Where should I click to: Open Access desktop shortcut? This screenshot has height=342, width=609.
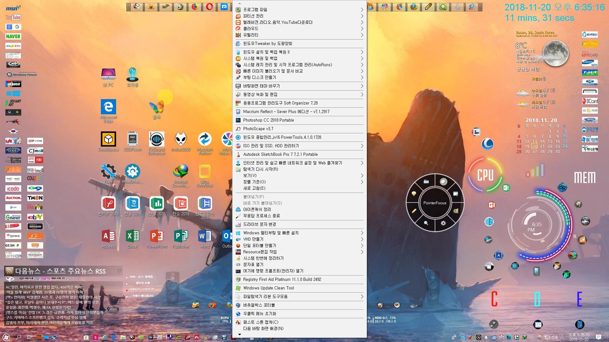[x=108, y=238]
